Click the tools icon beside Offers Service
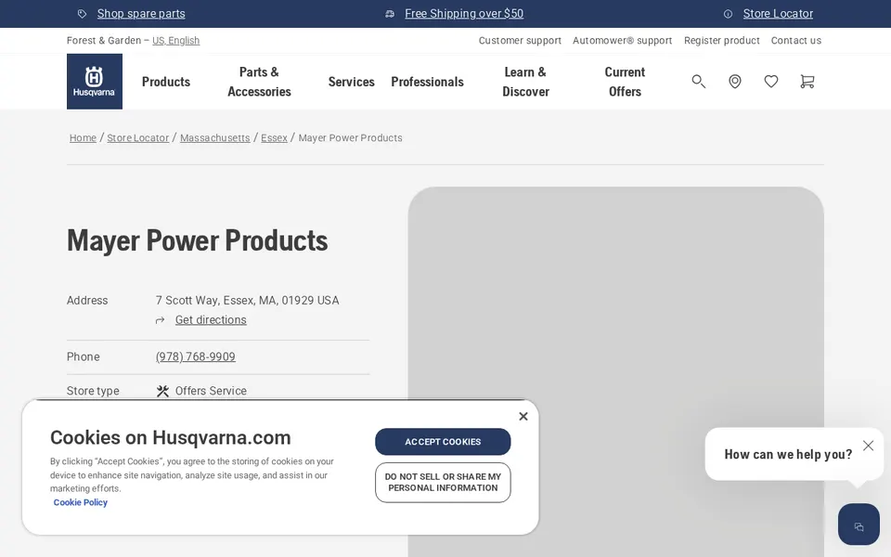The image size is (891, 557). tap(162, 391)
